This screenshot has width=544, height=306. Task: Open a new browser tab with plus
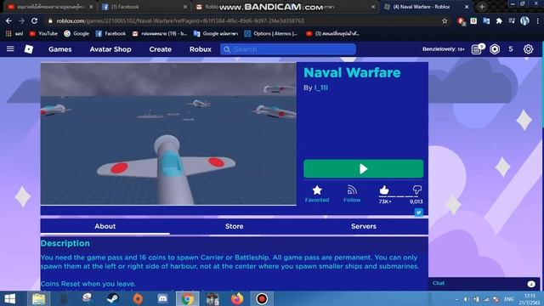pyautogui.click(x=482, y=7)
